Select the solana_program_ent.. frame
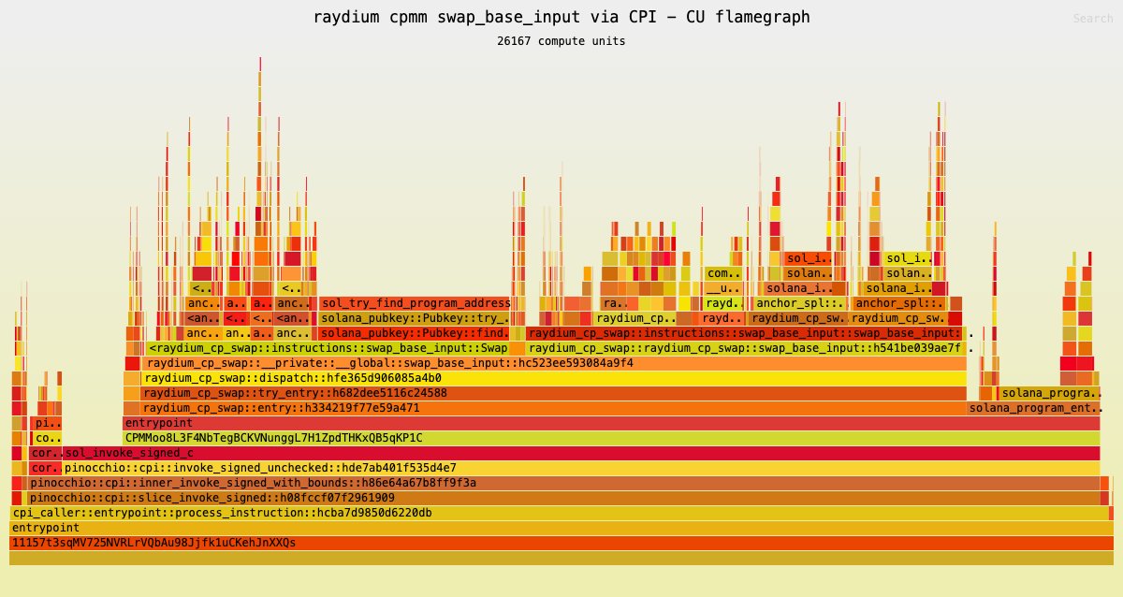The image size is (1123, 597). pos(1033,408)
